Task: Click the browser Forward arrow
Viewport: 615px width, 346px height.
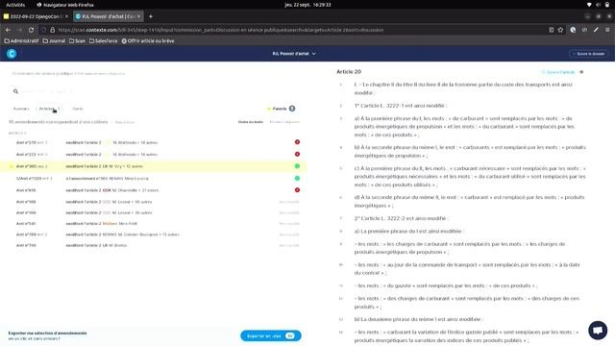Action: point(19,30)
